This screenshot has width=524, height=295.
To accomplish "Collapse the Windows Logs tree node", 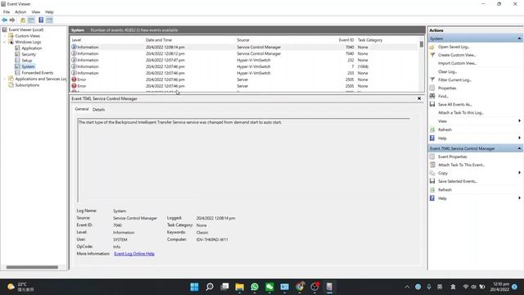I will click(4, 42).
